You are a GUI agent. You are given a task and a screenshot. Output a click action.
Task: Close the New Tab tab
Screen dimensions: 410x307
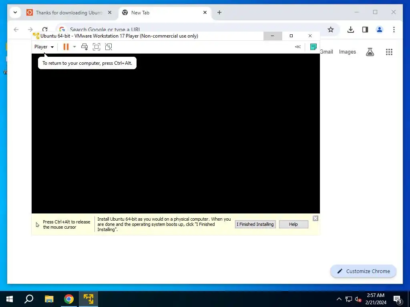pos(205,12)
